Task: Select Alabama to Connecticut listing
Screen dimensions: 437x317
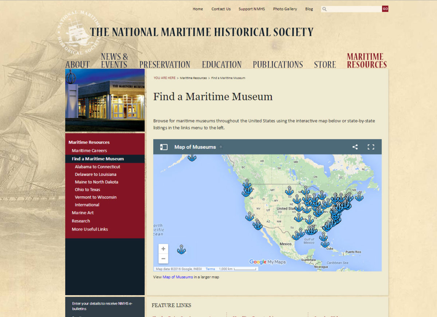Action: (x=97, y=167)
